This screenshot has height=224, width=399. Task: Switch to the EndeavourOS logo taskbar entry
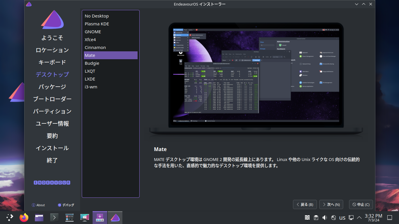click(x=115, y=218)
